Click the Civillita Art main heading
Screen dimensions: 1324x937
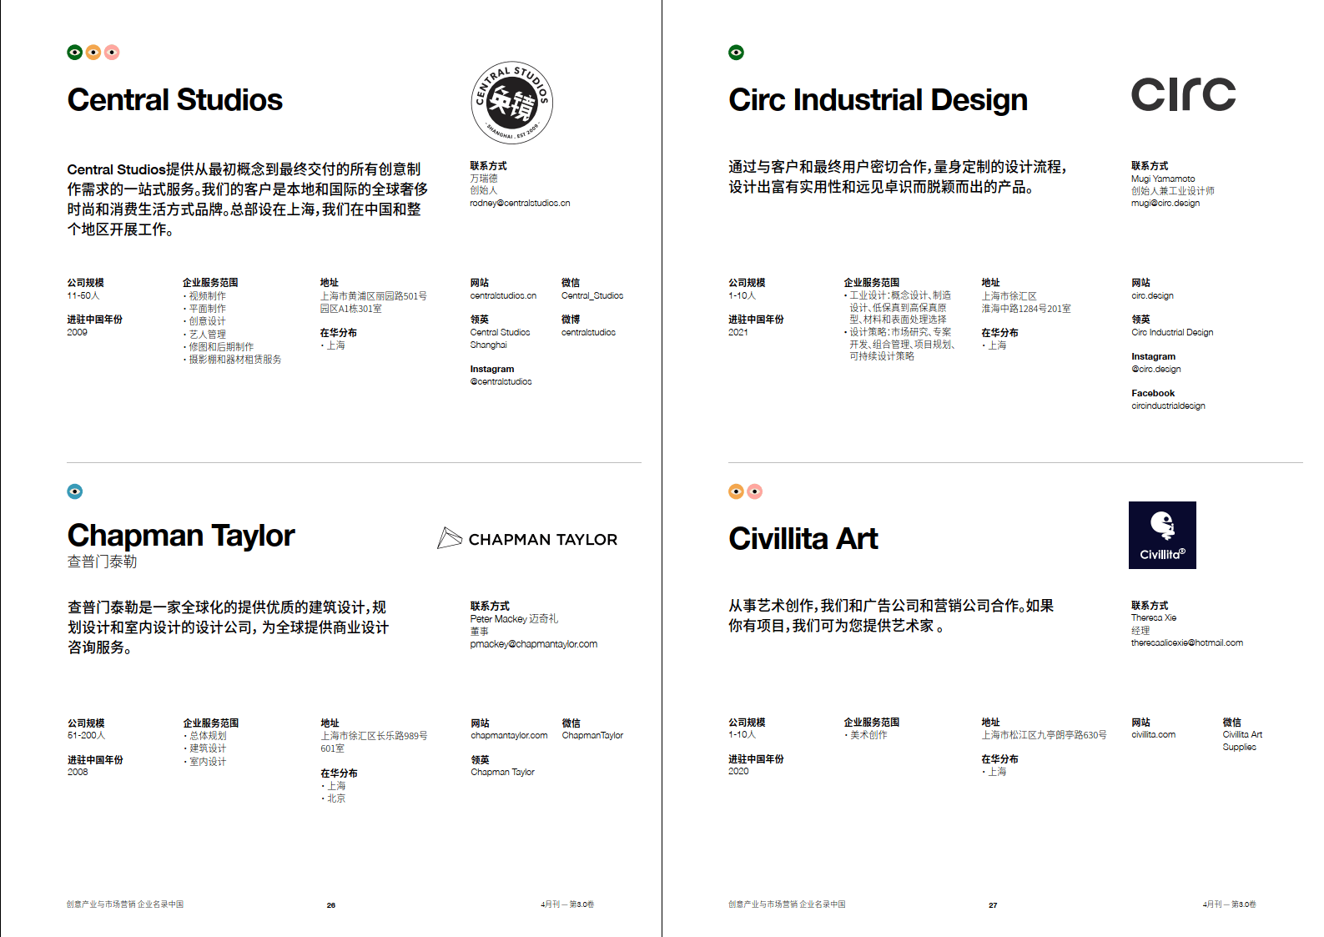coord(803,539)
